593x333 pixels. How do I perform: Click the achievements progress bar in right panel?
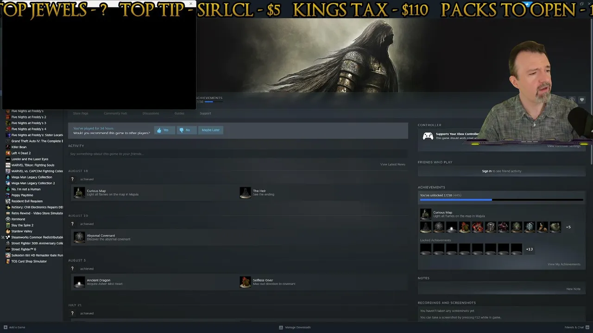pyautogui.click(x=501, y=200)
